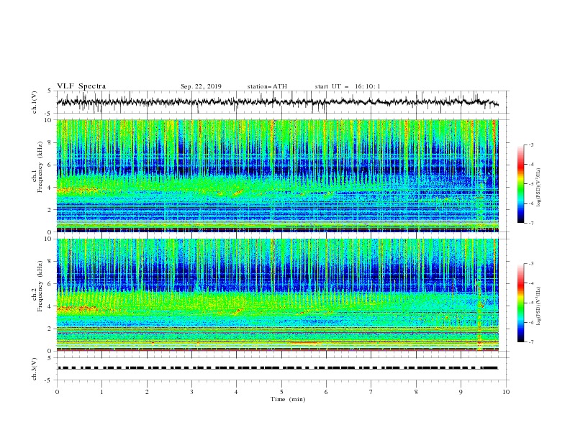Click the 'Time (min)' axis title

coord(288,399)
